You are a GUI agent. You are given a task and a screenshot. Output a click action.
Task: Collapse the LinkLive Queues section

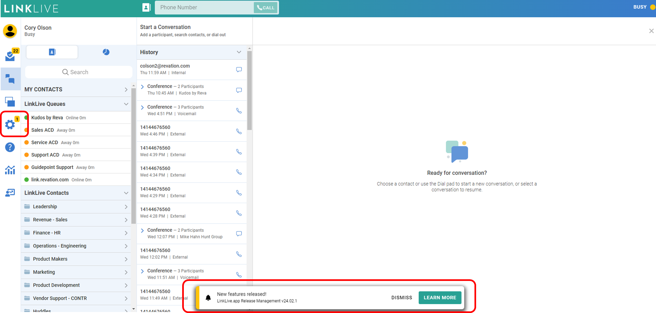click(126, 104)
